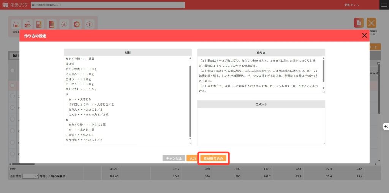This screenshot has height=193, width=389.
Task: Click the みりん・・・大さじ1/2 line
Action: (85, 109)
